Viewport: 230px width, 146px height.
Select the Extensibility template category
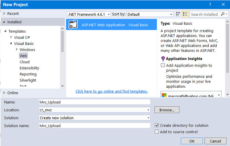[x=29, y=68]
